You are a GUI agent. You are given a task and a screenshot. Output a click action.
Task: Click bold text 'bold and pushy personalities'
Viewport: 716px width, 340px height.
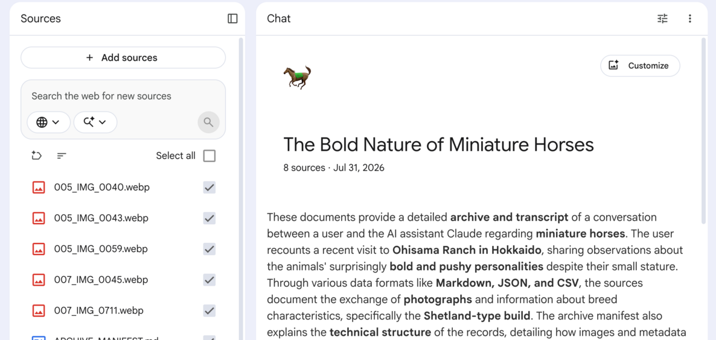pos(466,266)
